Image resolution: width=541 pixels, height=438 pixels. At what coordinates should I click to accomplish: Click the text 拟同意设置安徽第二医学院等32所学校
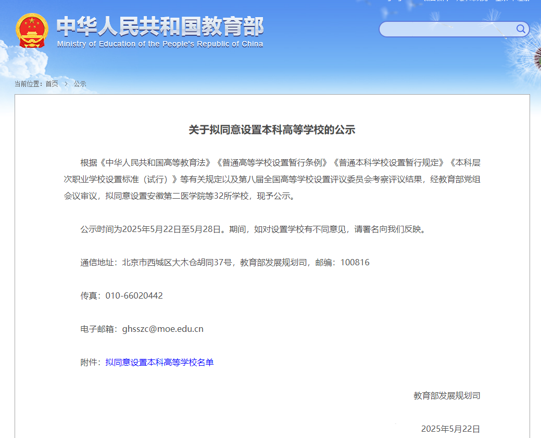(x=177, y=196)
